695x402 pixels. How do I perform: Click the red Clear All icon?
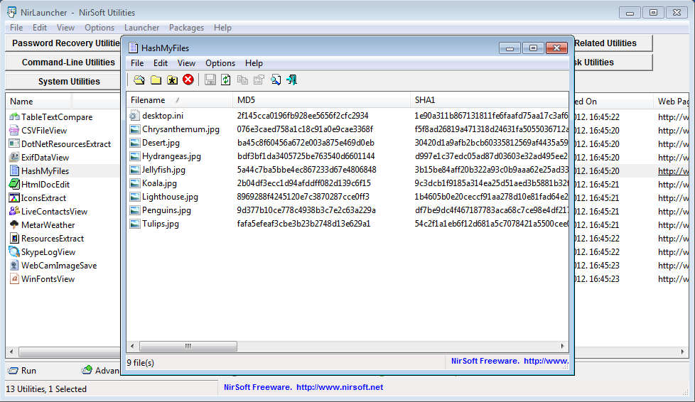coord(188,80)
